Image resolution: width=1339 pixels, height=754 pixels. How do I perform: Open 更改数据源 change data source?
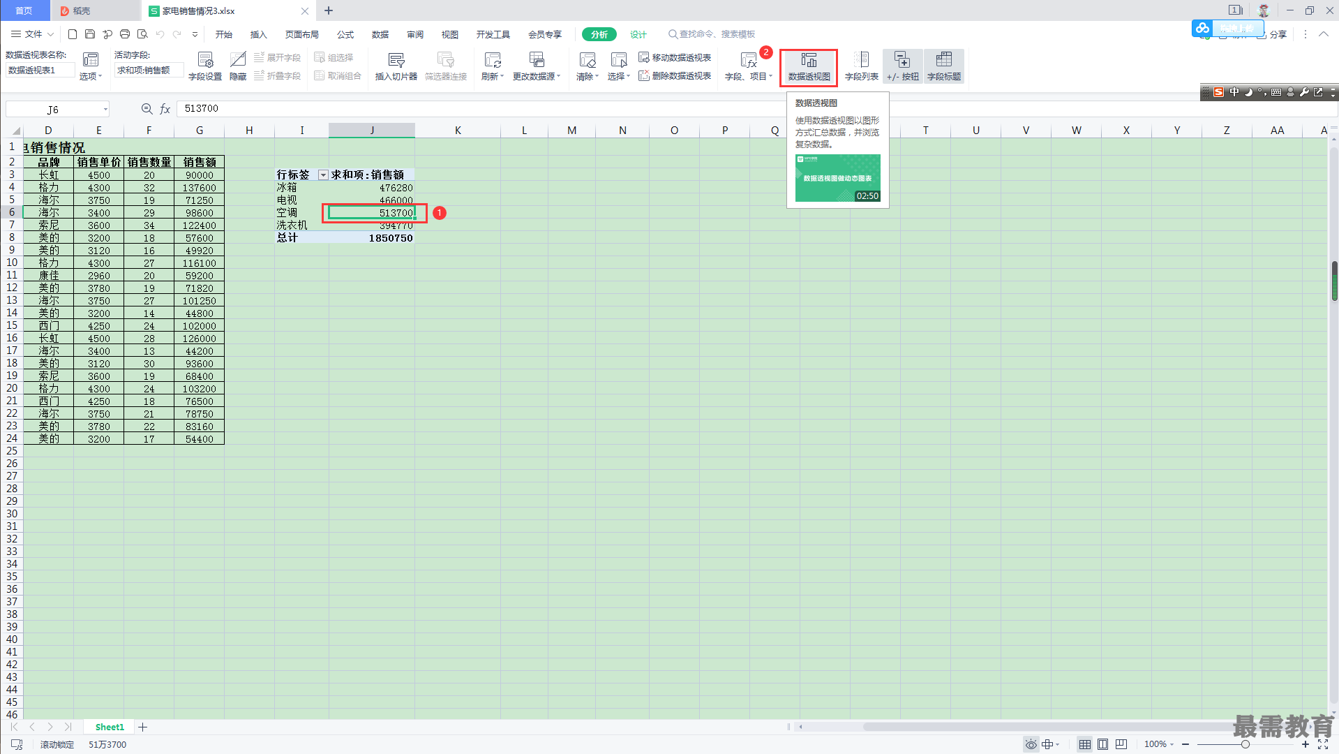[x=537, y=67]
